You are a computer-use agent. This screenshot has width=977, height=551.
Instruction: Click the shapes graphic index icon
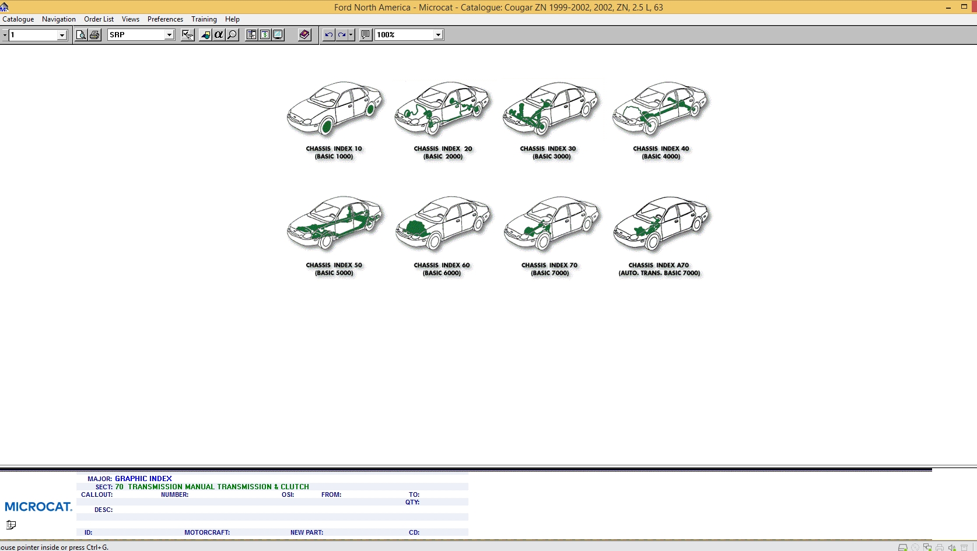point(205,35)
